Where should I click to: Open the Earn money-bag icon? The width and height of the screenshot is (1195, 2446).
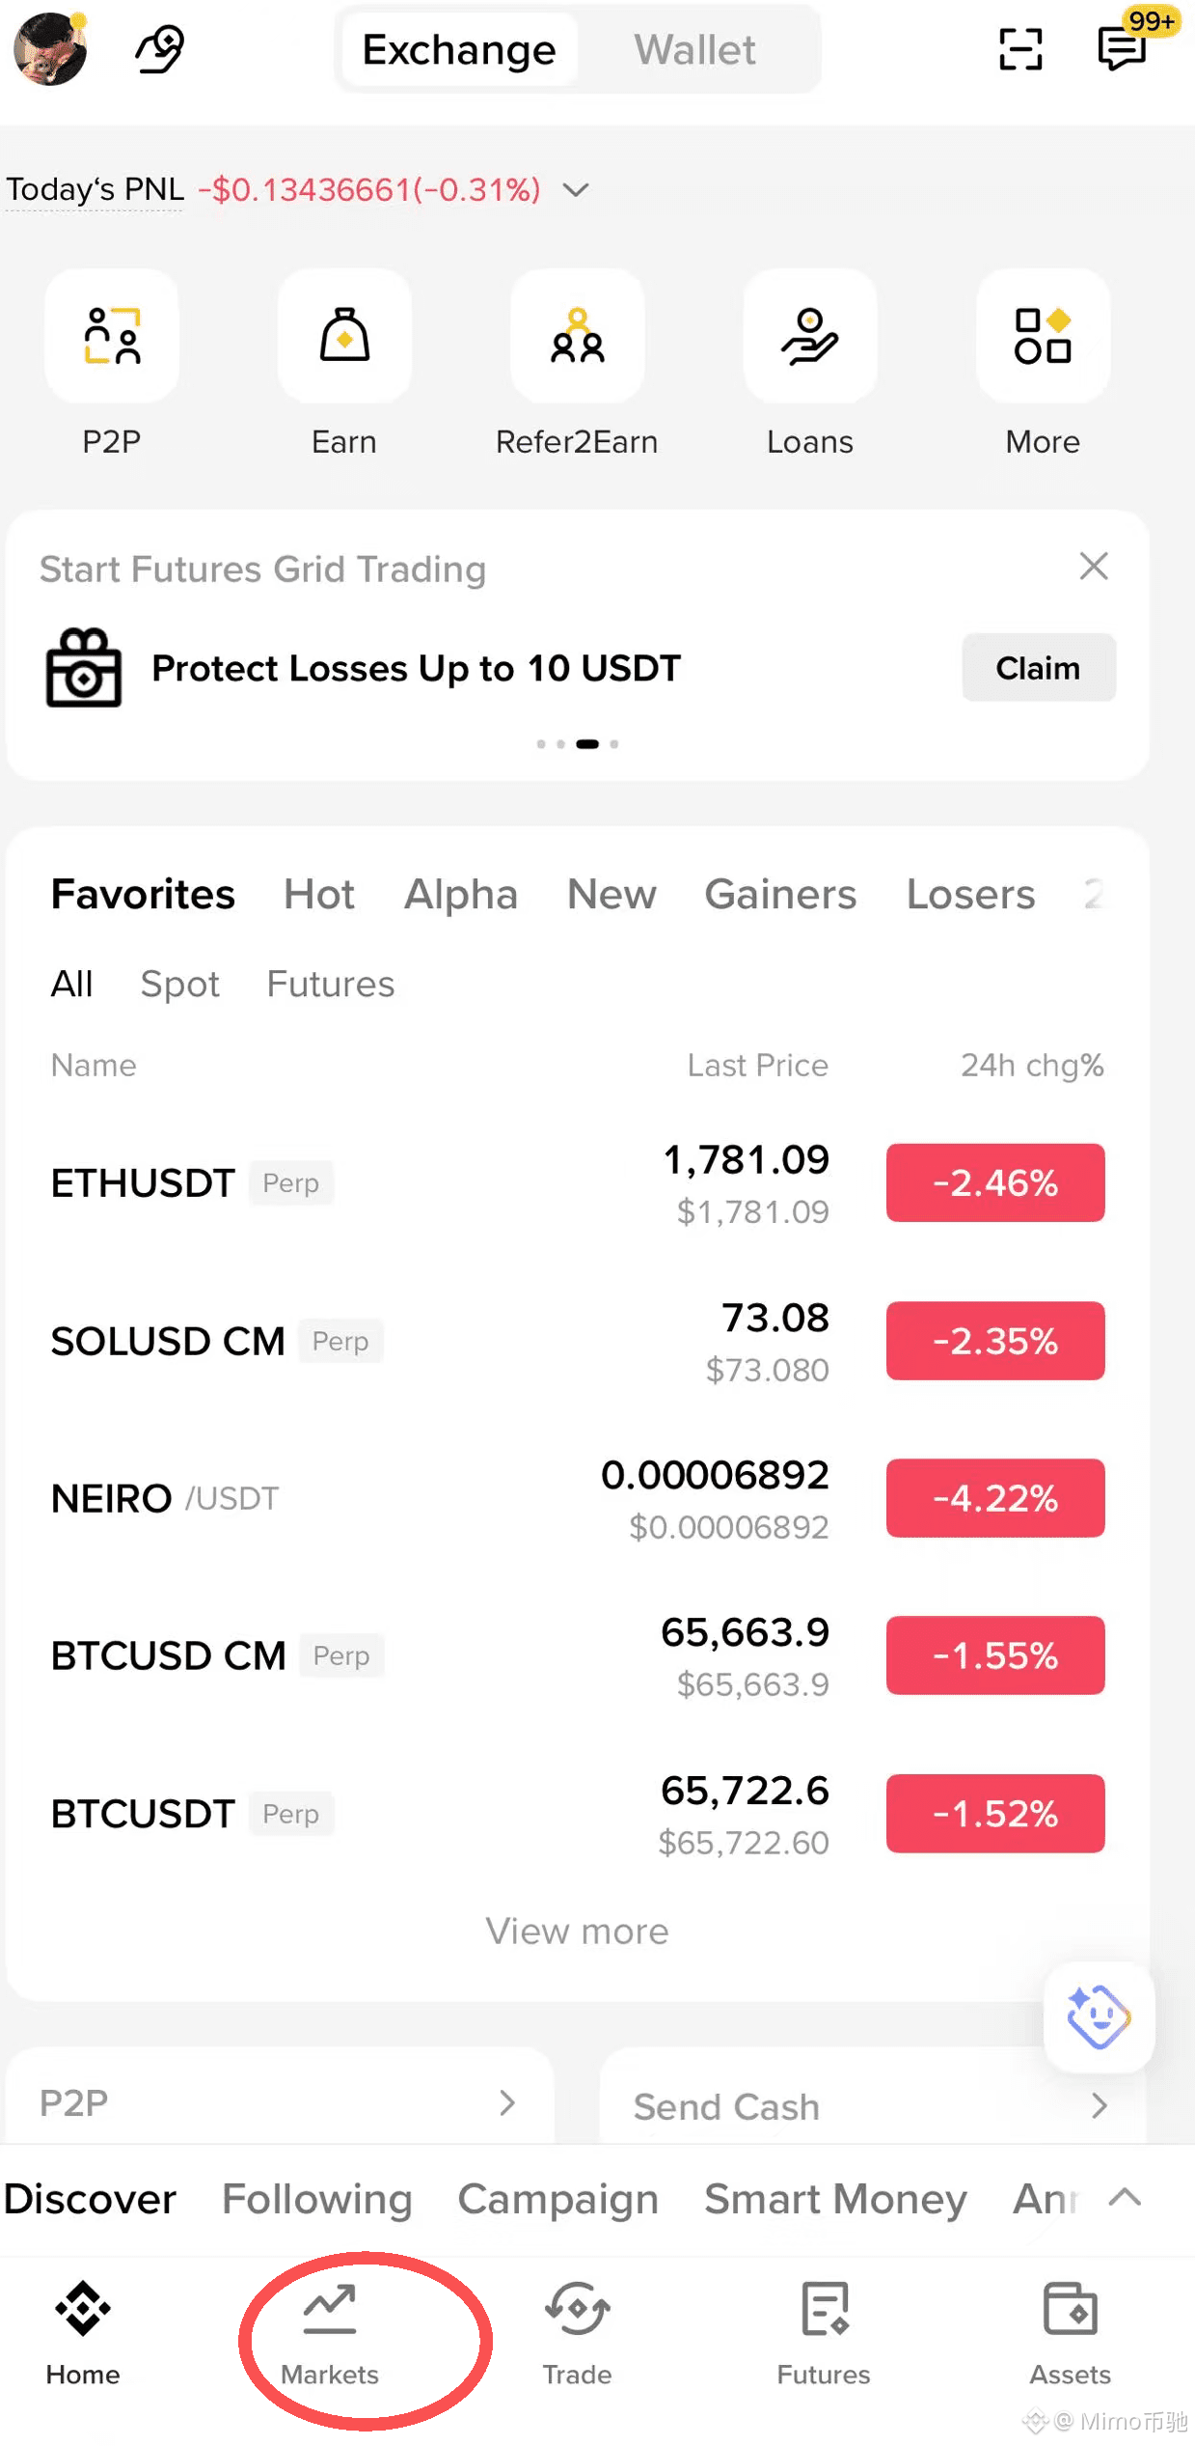click(344, 336)
